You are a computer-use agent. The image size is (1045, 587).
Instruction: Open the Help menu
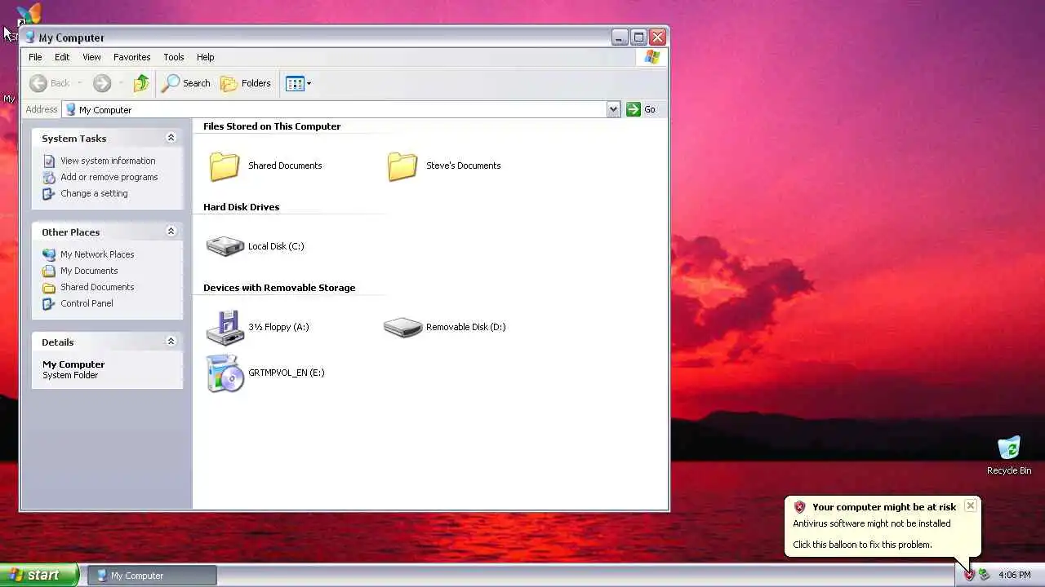click(x=206, y=57)
